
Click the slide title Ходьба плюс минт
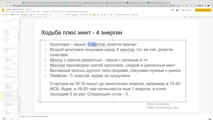(82, 33)
